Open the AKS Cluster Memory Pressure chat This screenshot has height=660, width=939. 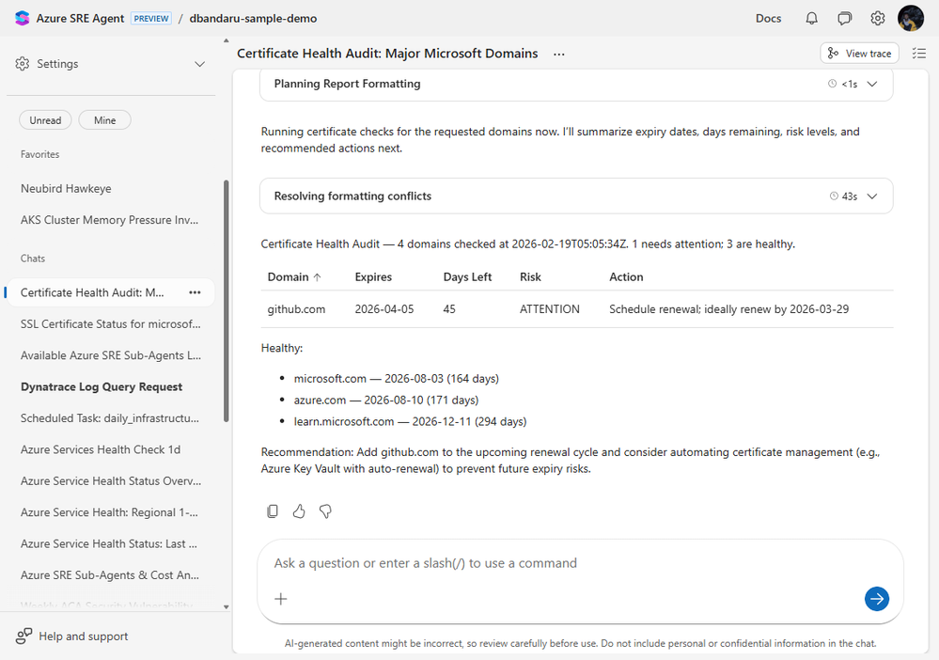(x=110, y=220)
